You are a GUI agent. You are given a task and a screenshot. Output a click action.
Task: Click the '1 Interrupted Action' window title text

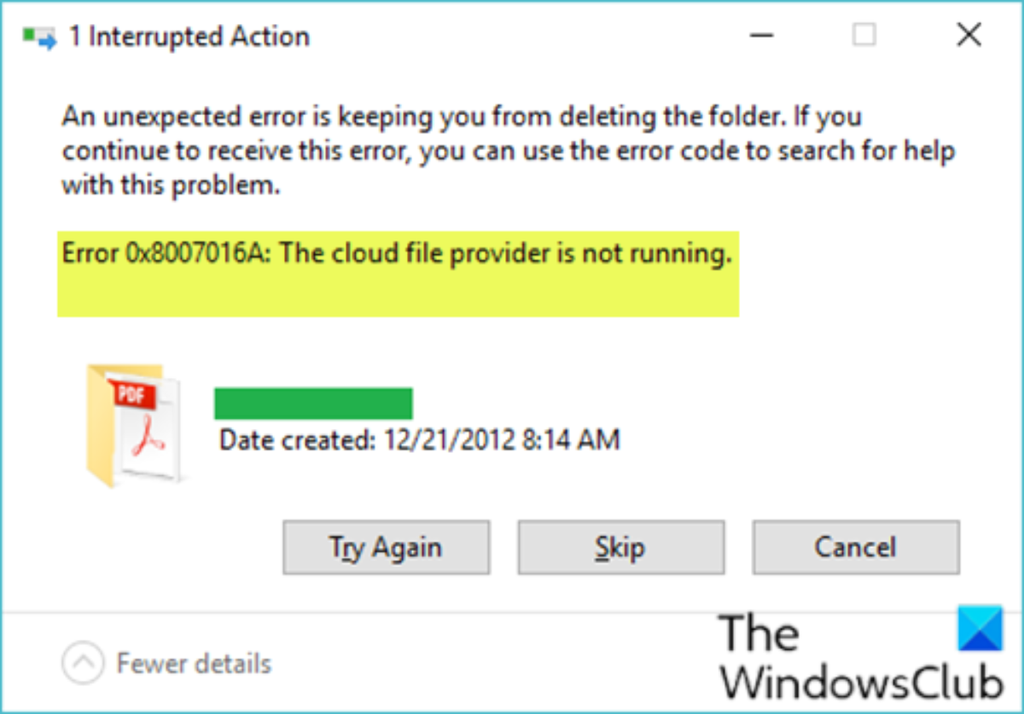coord(188,37)
